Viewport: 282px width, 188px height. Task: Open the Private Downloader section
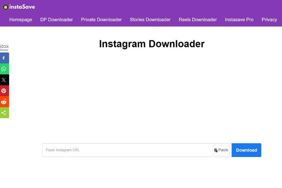click(101, 19)
